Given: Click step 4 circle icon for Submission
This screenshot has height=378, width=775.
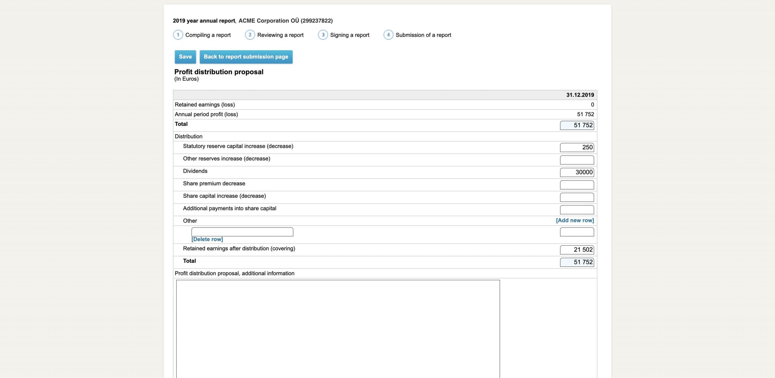Looking at the screenshot, I should tap(388, 35).
